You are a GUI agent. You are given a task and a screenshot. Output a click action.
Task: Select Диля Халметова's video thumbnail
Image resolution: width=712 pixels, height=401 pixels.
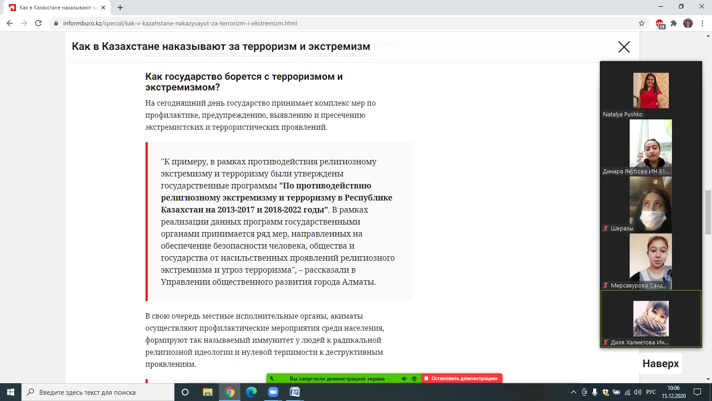[651, 319]
